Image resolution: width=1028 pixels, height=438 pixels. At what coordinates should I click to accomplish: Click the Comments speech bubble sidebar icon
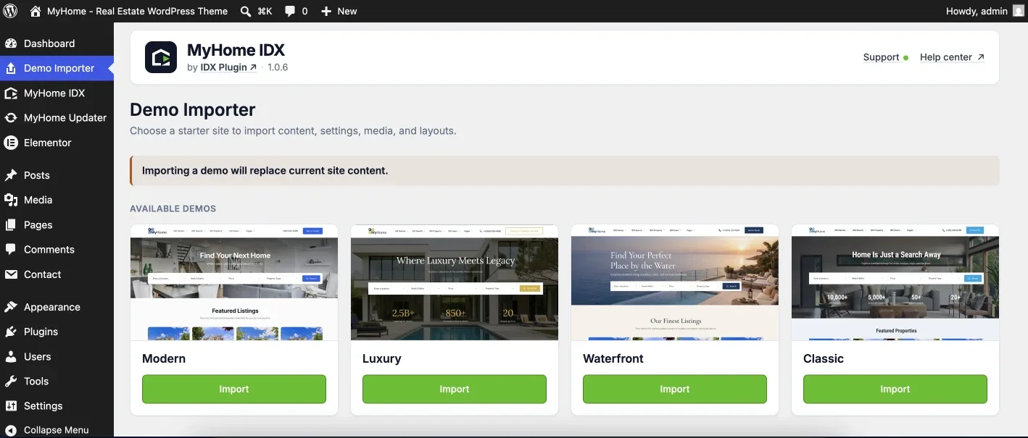pyautogui.click(x=11, y=249)
